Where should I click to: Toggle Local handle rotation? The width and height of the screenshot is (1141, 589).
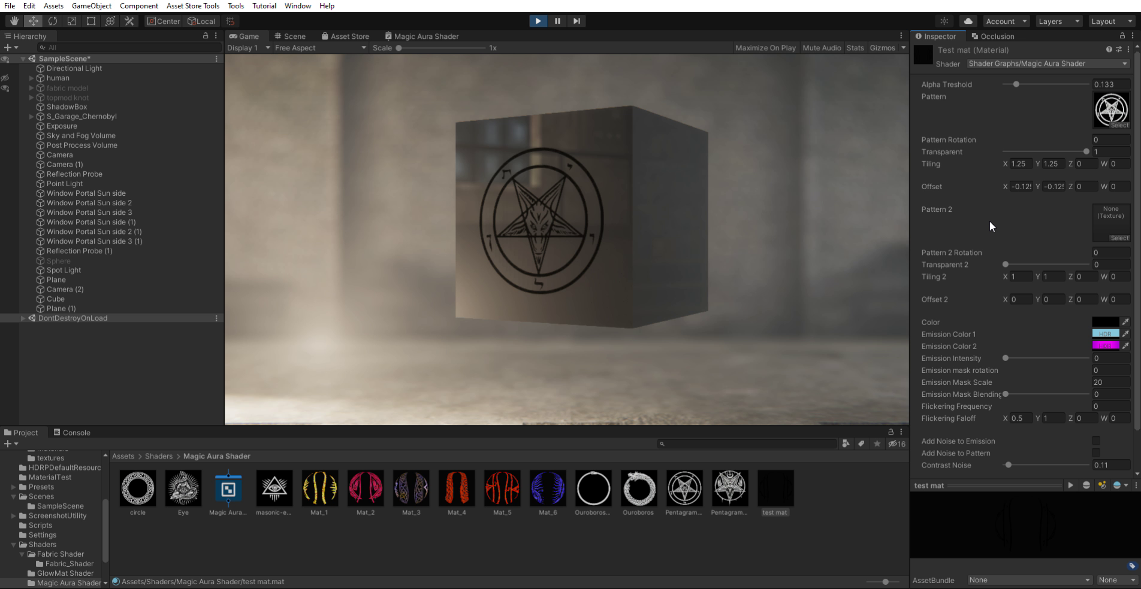pyautogui.click(x=201, y=21)
